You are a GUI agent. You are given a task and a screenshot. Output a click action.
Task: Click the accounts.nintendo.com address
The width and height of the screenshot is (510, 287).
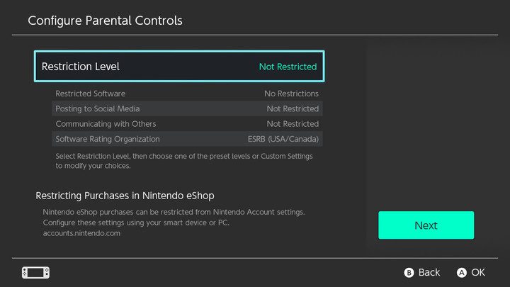pos(81,233)
